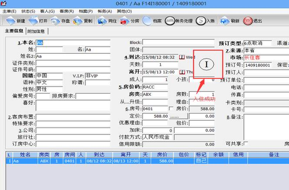This screenshot has height=190, width=289.
Task: Toggle the checkbox beside room number 0401
Action: click(x=171, y=108)
